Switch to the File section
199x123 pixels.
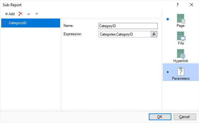[x=181, y=38]
